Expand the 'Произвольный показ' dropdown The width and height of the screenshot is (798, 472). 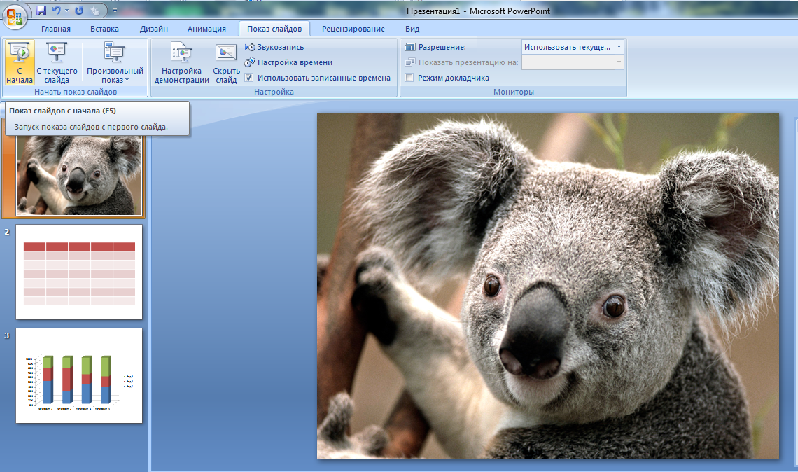pyautogui.click(x=115, y=62)
